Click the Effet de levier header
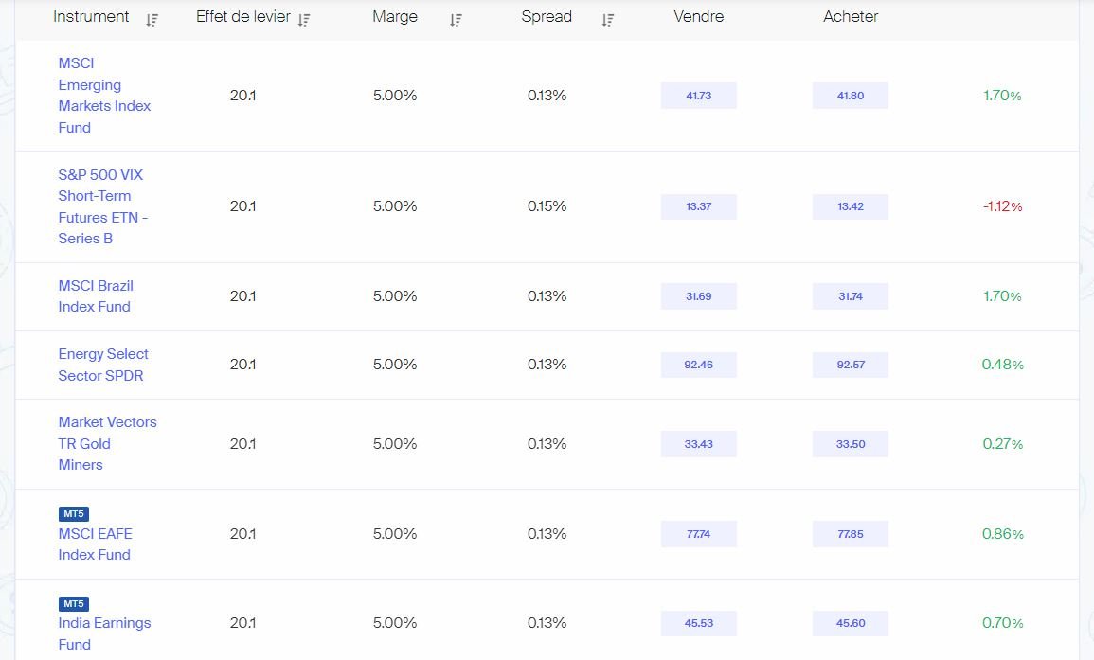The height and width of the screenshot is (660, 1094). 242,17
